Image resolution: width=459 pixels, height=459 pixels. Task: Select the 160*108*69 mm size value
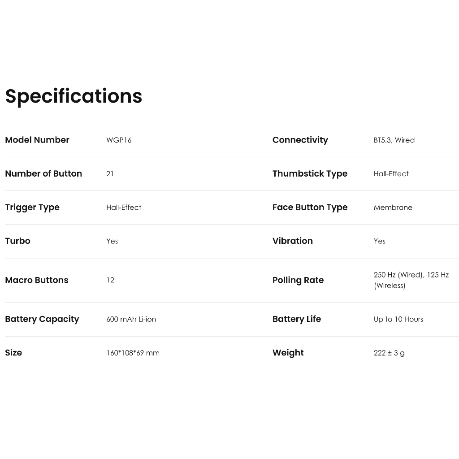click(133, 353)
